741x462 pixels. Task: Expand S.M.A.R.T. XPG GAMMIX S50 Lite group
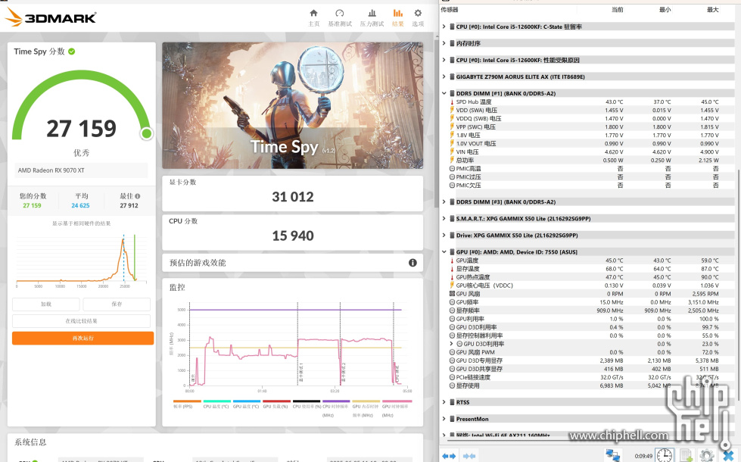(444, 218)
